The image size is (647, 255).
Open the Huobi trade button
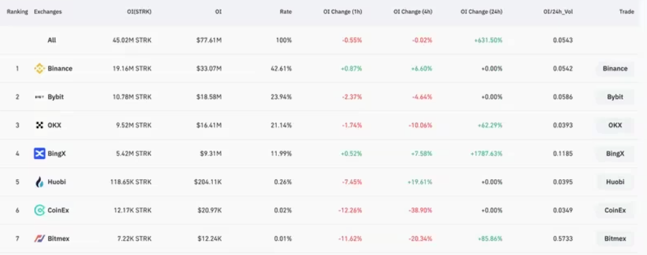click(615, 182)
